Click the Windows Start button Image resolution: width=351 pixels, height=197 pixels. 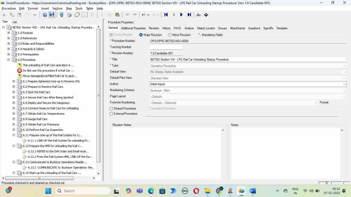48,191
